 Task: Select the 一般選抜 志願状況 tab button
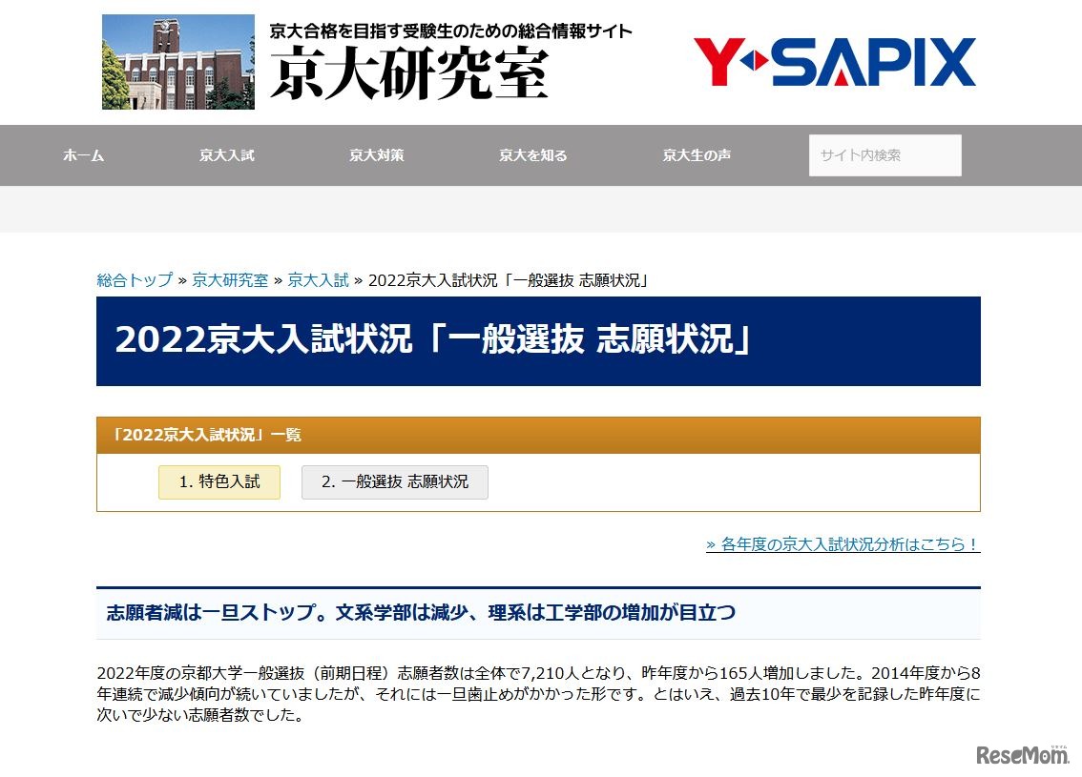394,481
